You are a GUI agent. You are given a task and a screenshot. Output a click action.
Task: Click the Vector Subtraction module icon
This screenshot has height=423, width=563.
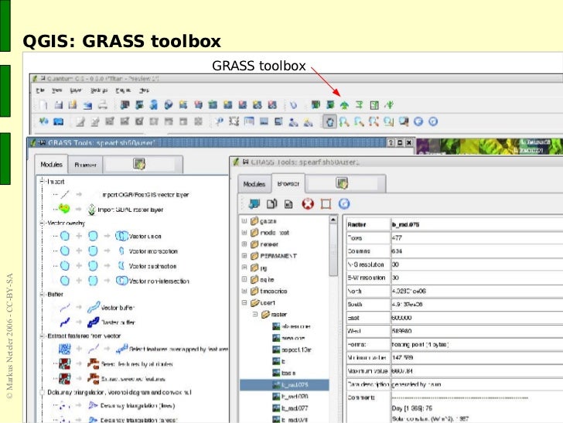coord(121,266)
